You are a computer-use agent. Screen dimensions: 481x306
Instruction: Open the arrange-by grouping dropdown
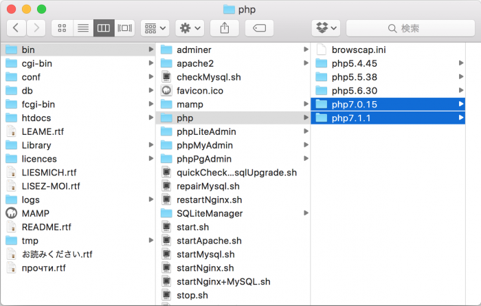coord(155,28)
